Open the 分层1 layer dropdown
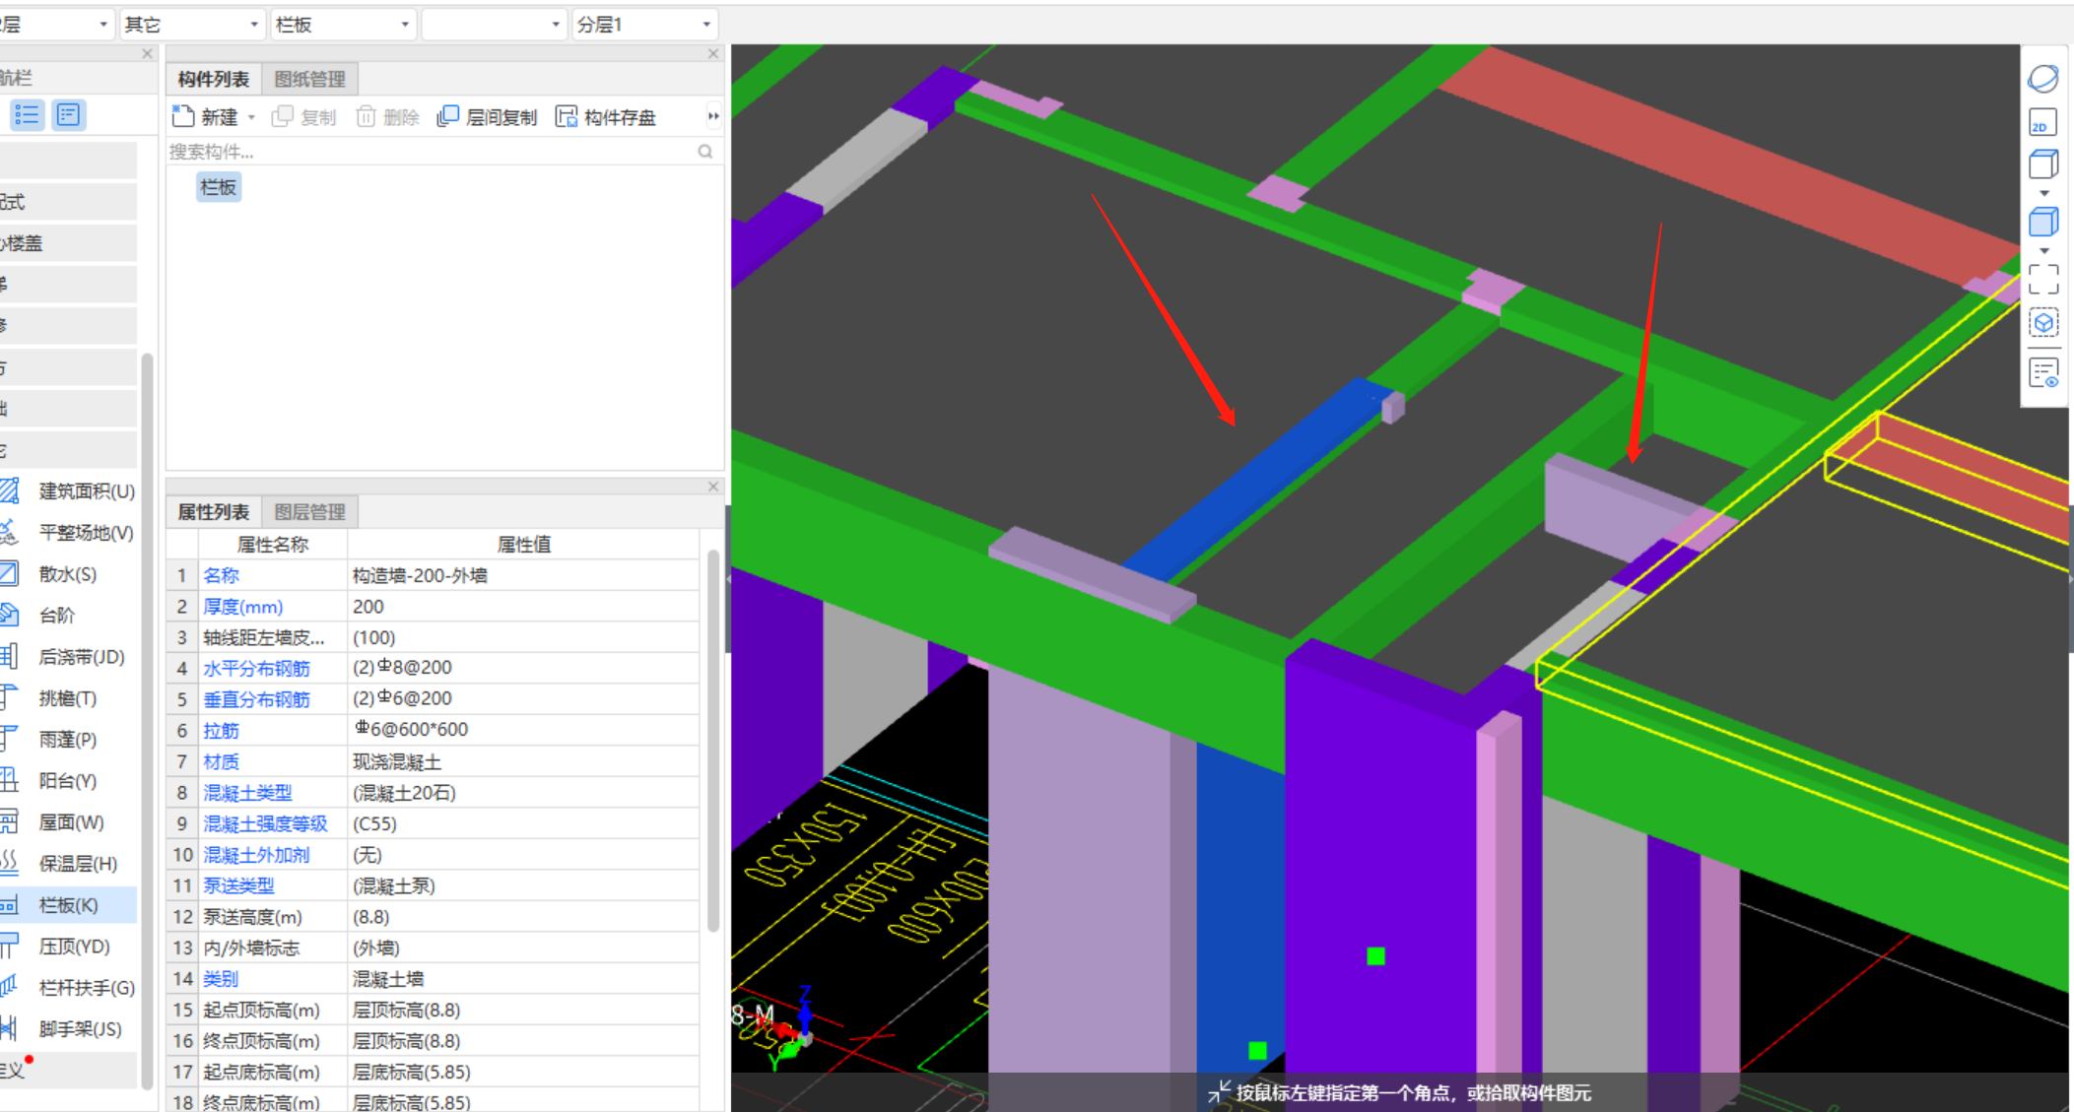This screenshot has width=2074, height=1112. 644,25
